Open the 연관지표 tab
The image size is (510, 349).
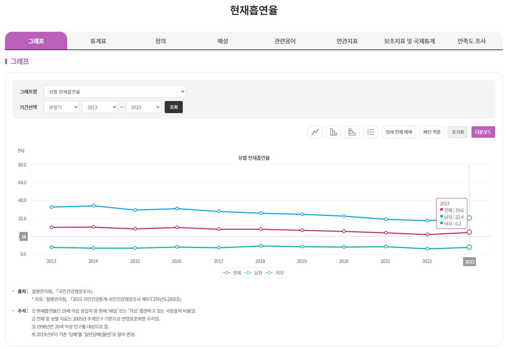click(347, 41)
